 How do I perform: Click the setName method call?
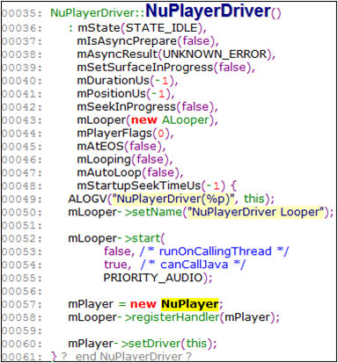click(157, 212)
